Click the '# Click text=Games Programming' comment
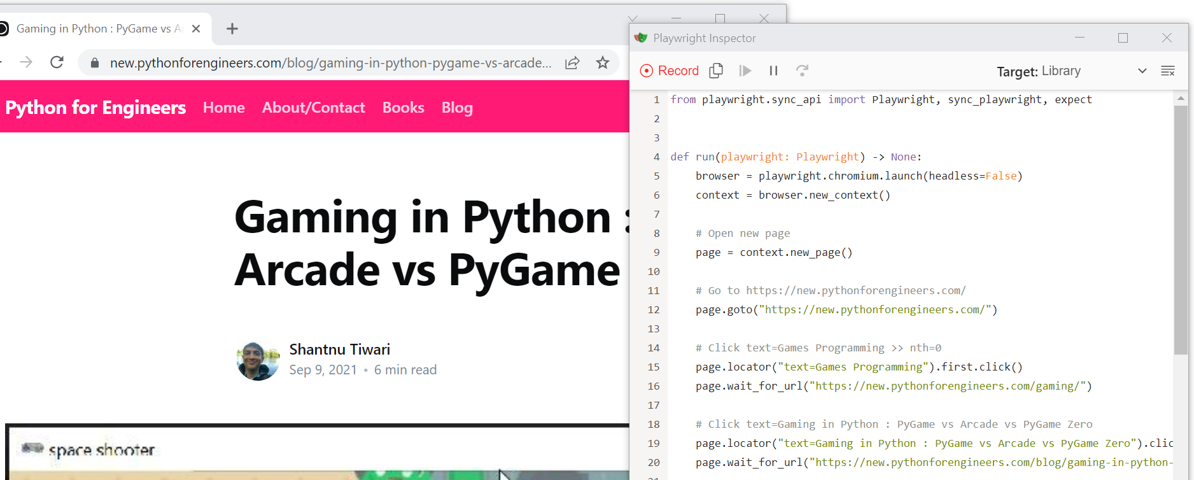This screenshot has height=480, width=1194. click(x=818, y=348)
